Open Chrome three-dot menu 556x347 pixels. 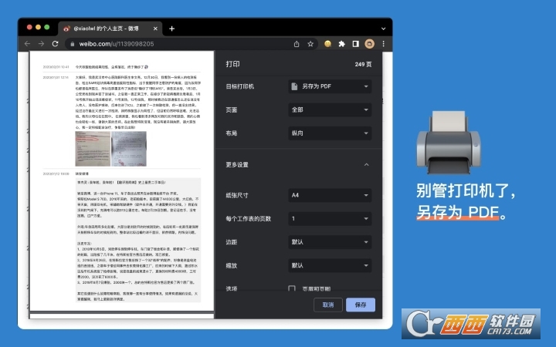tap(383, 44)
